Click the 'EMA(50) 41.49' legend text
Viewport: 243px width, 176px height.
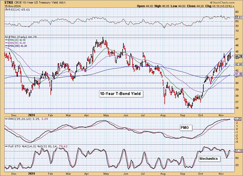[17, 43]
